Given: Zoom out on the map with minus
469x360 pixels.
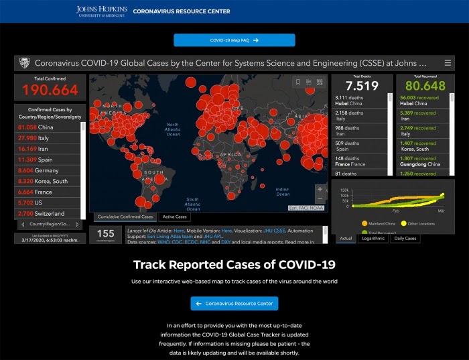Looking at the screenshot, I should click(x=320, y=198).
